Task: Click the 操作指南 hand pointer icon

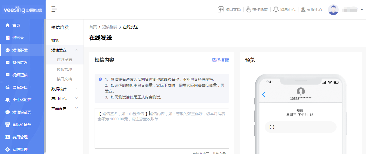Action: coord(249,9)
